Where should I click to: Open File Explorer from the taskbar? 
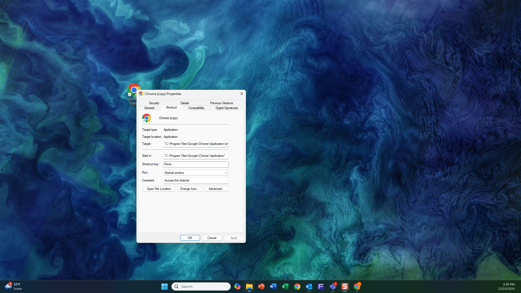(249, 286)
